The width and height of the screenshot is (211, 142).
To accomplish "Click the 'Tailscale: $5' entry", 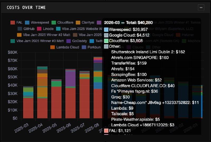I will [x=122, y=114].
